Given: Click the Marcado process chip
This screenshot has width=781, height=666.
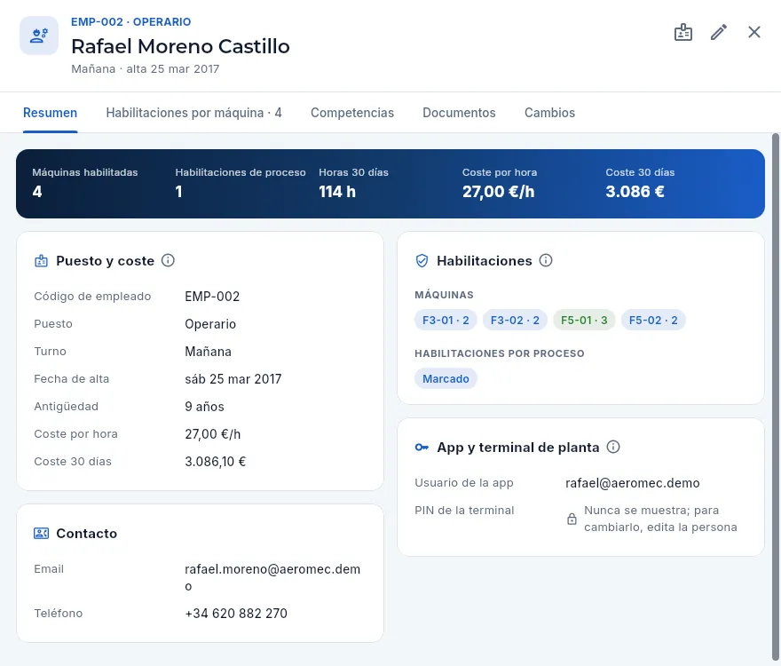Looking at the screenshot, I should click(x=446, y=379).
